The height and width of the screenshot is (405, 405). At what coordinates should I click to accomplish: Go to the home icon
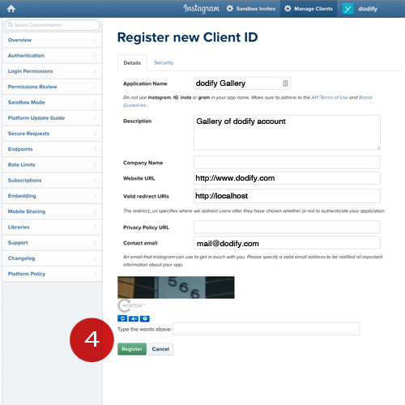click(x=11, y=9)
